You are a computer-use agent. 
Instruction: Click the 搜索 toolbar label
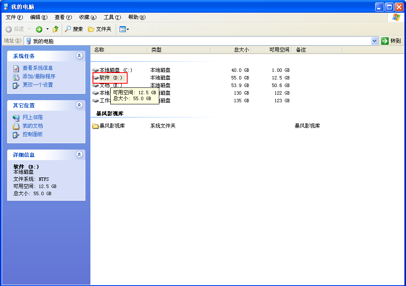[x=78, y=29]
